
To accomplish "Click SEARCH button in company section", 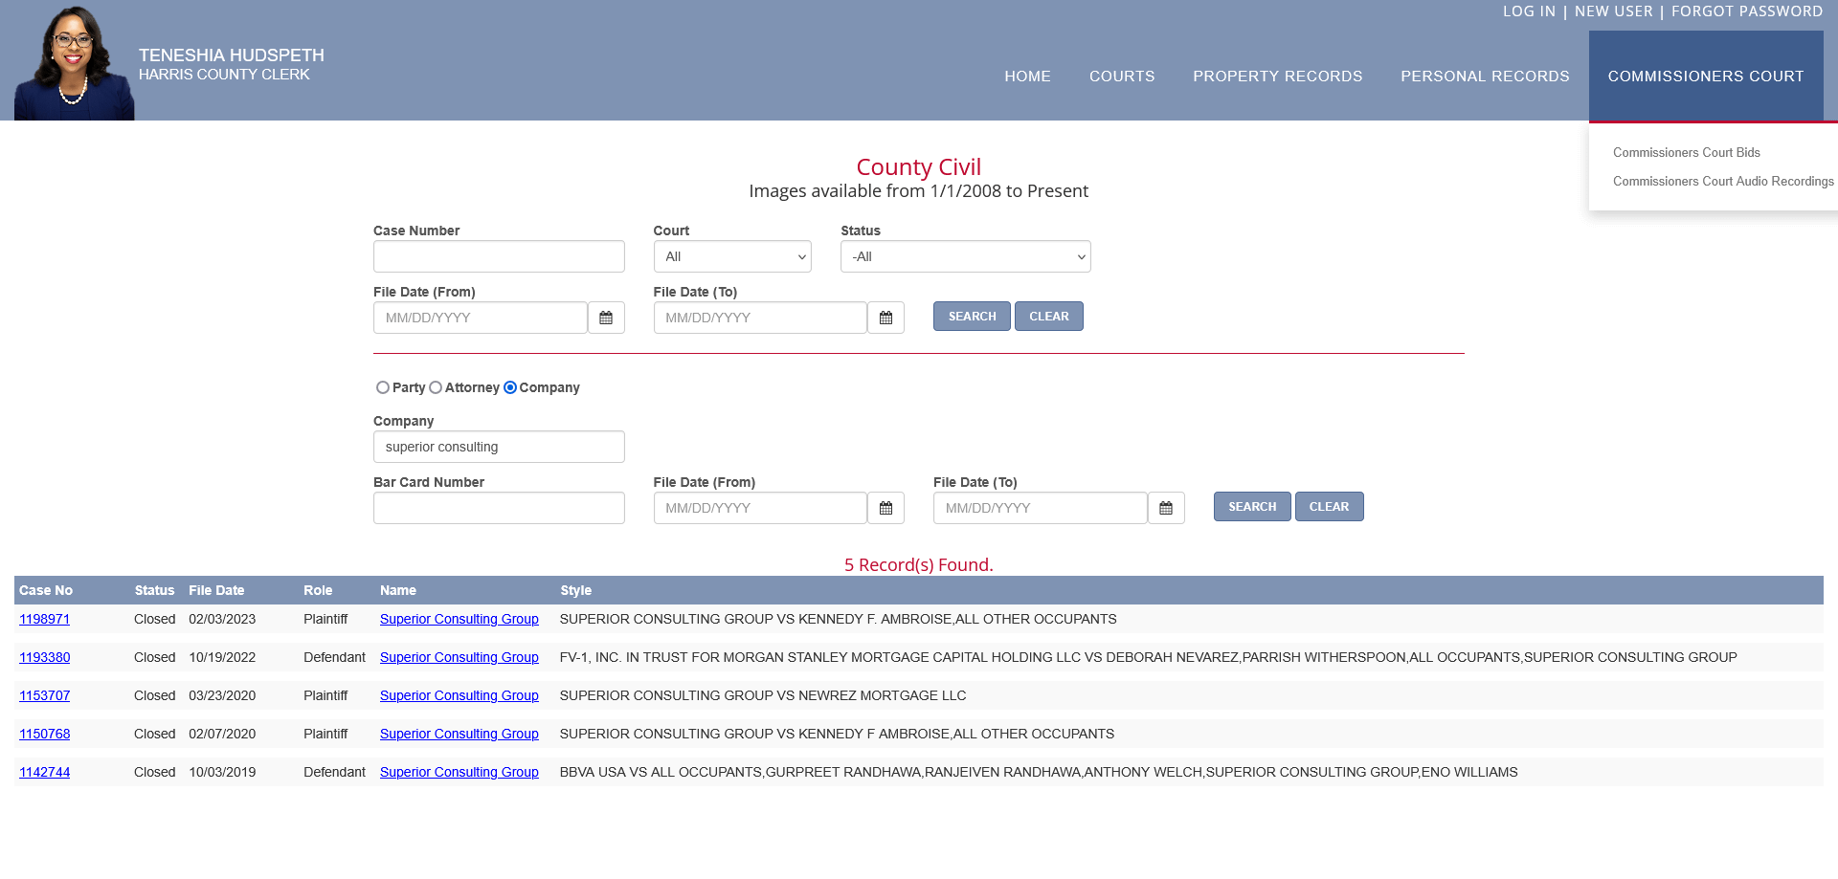I will (1252, 507).
